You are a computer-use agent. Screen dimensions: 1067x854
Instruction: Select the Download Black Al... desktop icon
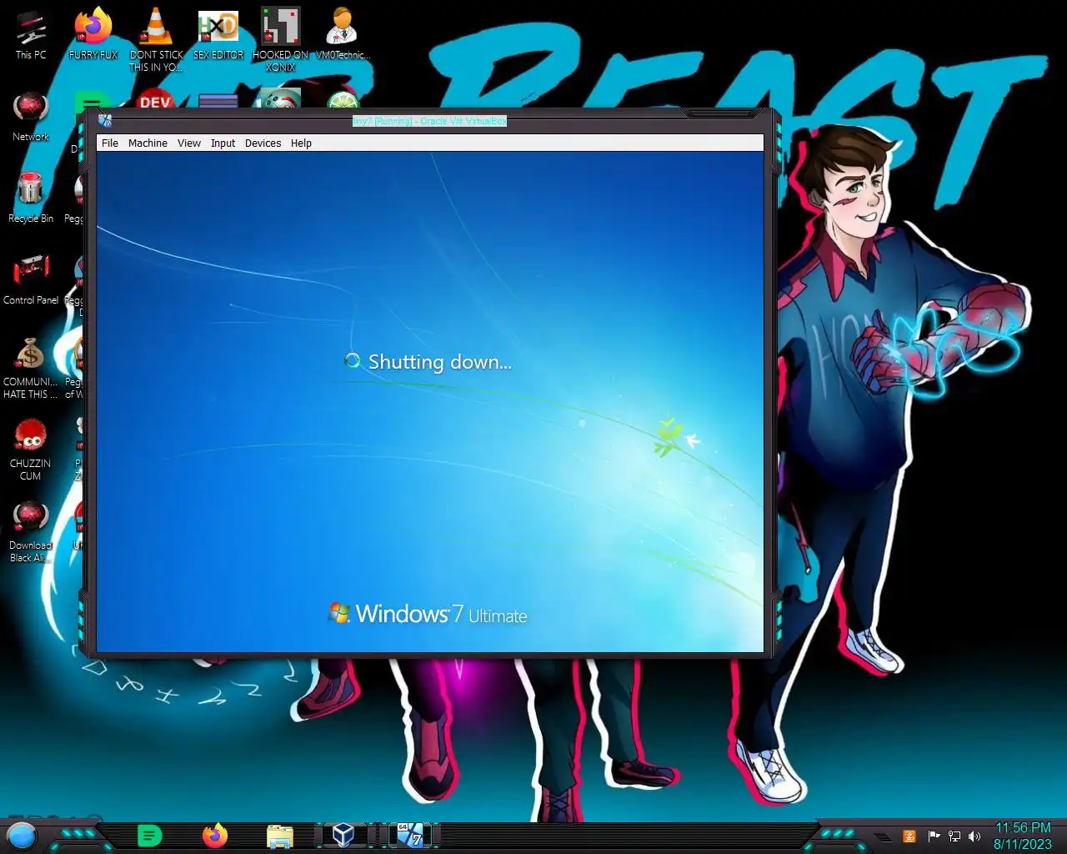coord(31,530)
